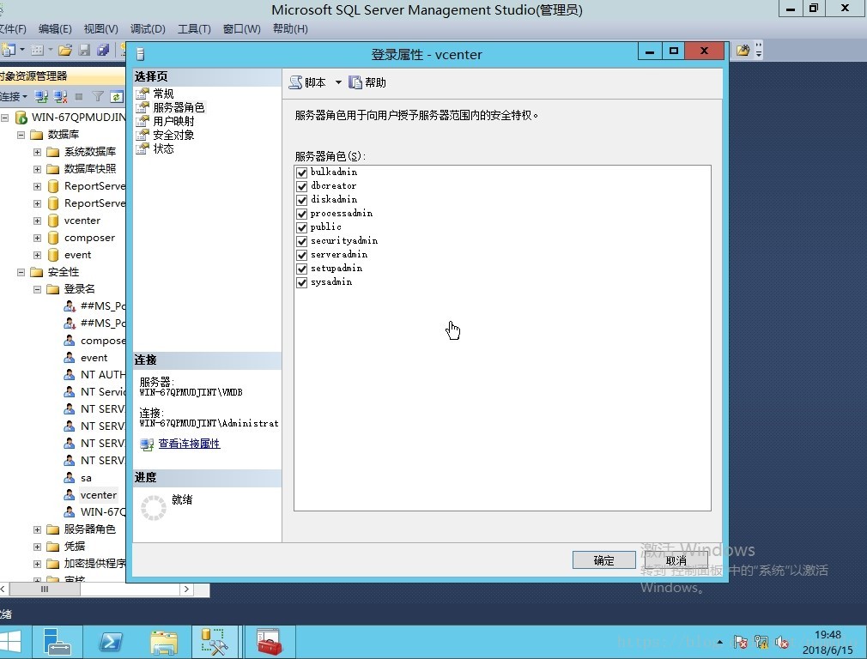Image resolution: width=867 pixels, height=659 pixels.
Task: Uncheck the diskadmin server role
Action: coord(302,200)
